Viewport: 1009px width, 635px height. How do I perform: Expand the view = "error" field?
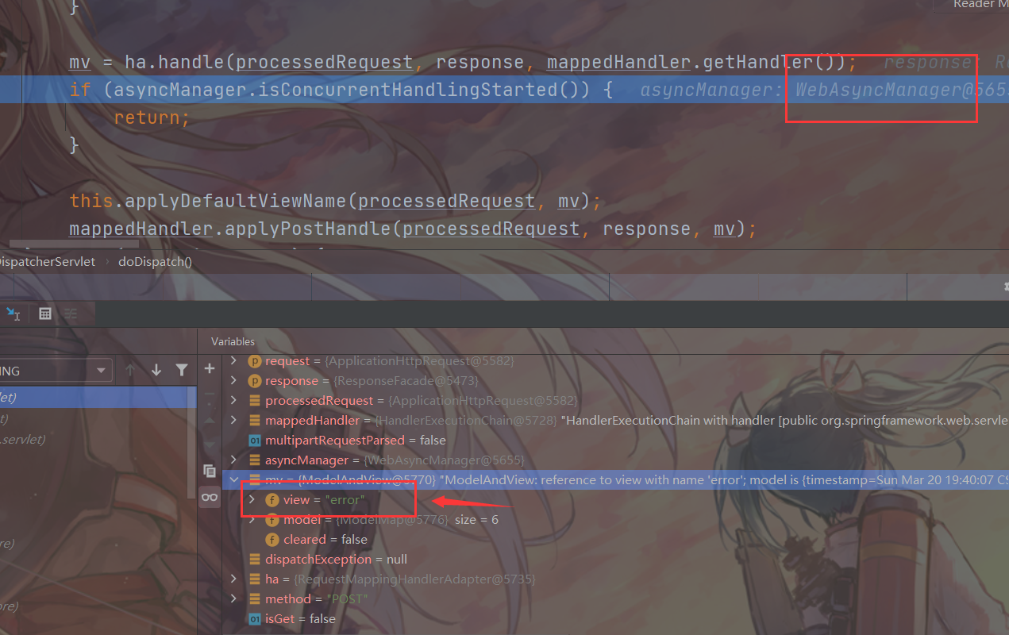coord(252,500)
